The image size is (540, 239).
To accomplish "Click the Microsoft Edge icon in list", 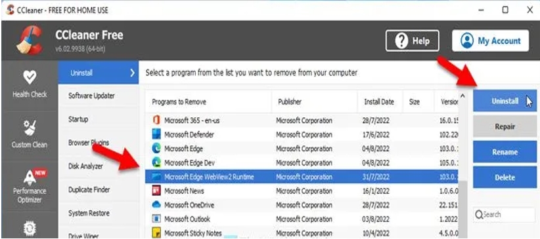I will click(x=156, y=149).
